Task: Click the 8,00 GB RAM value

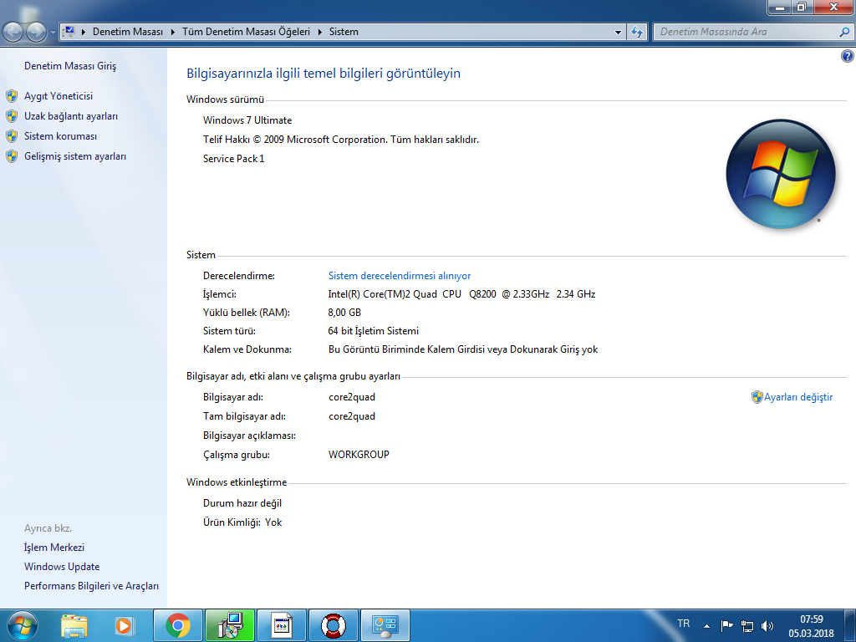Action: (x=344, y=313)
